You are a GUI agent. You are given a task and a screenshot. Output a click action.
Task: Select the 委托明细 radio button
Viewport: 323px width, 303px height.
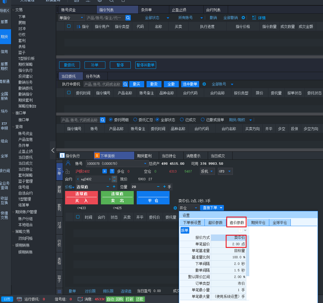click(111, 120)
